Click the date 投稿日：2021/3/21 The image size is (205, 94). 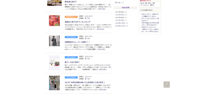(86, 36)
